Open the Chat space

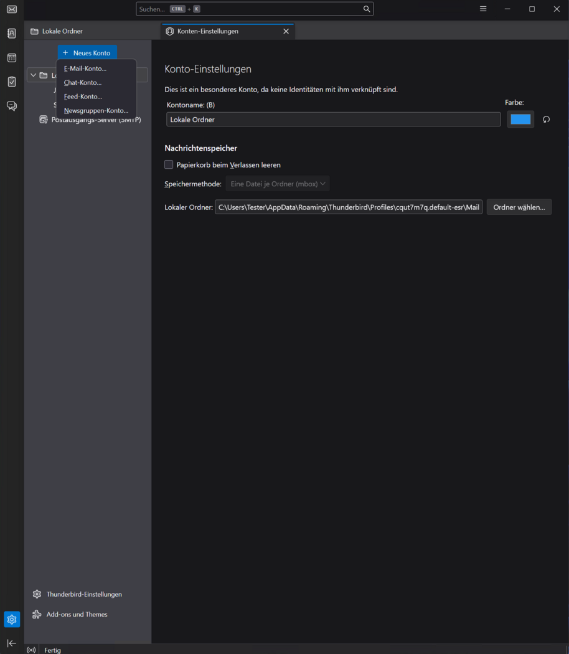tap(12, 106)
